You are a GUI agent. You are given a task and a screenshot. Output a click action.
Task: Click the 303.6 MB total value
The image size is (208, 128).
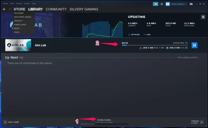170,23
